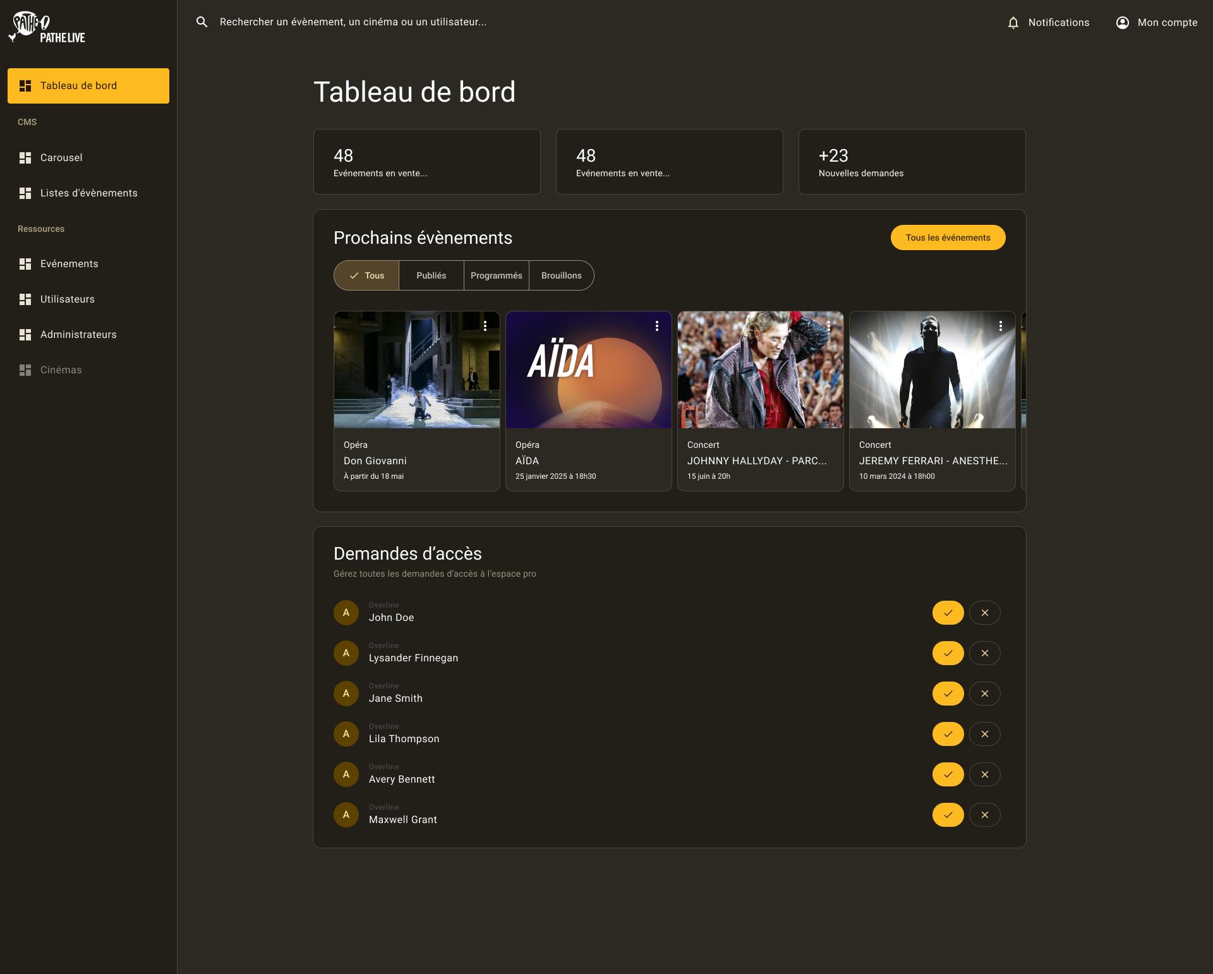Click the Tableau de bord sidebar icon

click(26, 85)
